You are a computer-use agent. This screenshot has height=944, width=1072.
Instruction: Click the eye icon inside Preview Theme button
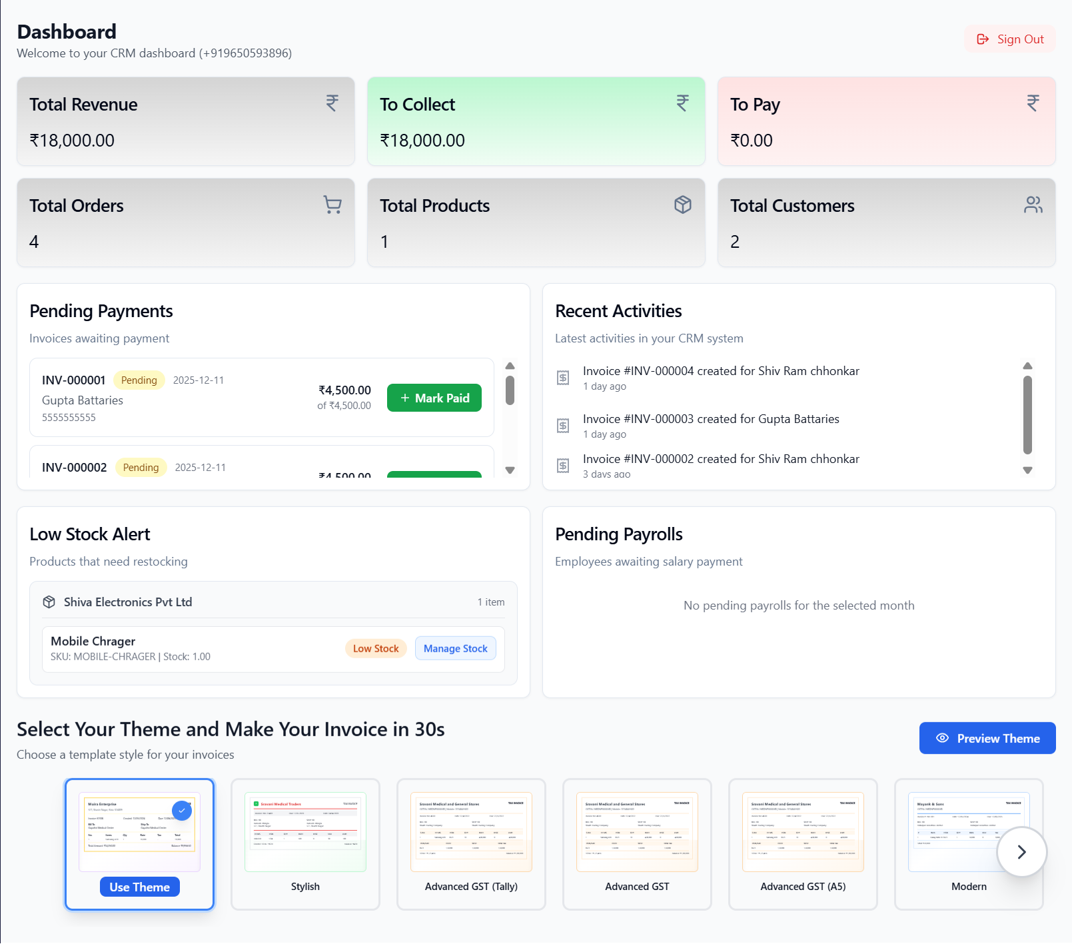[942, 738]
